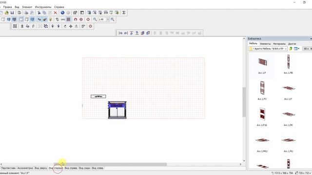Click the align left edges icon
This screenshot has height=175, width=312.
tap(120, 33)
